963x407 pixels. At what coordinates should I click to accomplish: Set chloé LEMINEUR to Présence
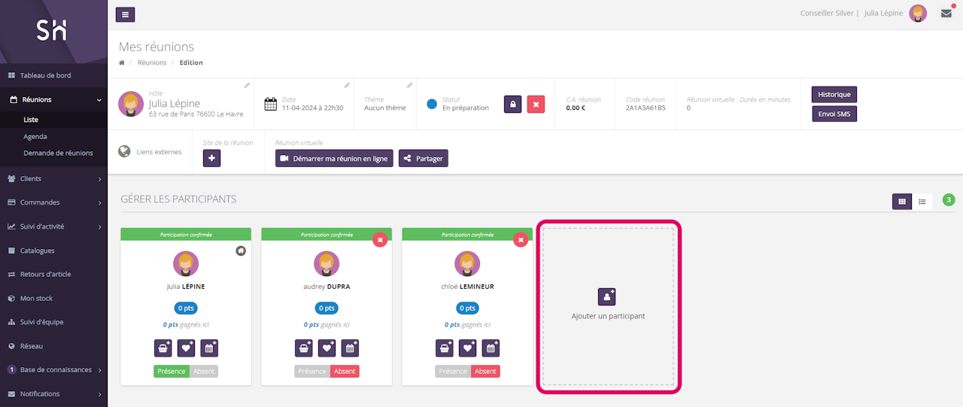pyautogui.click(x=452, y=372)
